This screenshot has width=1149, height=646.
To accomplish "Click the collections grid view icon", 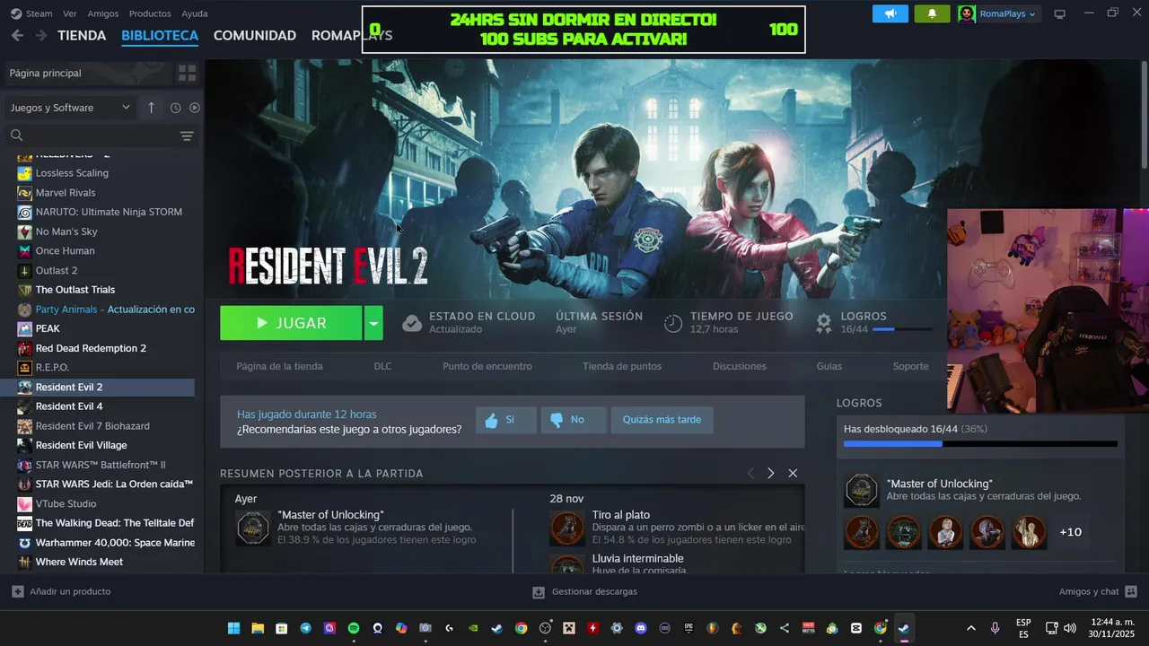I will (x=187, y=73).
